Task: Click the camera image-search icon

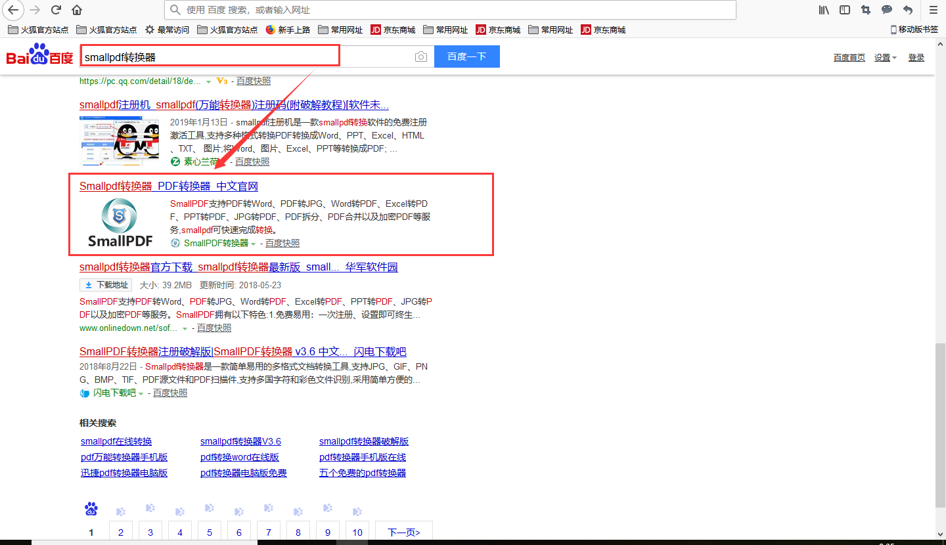Action: [421, 57]
